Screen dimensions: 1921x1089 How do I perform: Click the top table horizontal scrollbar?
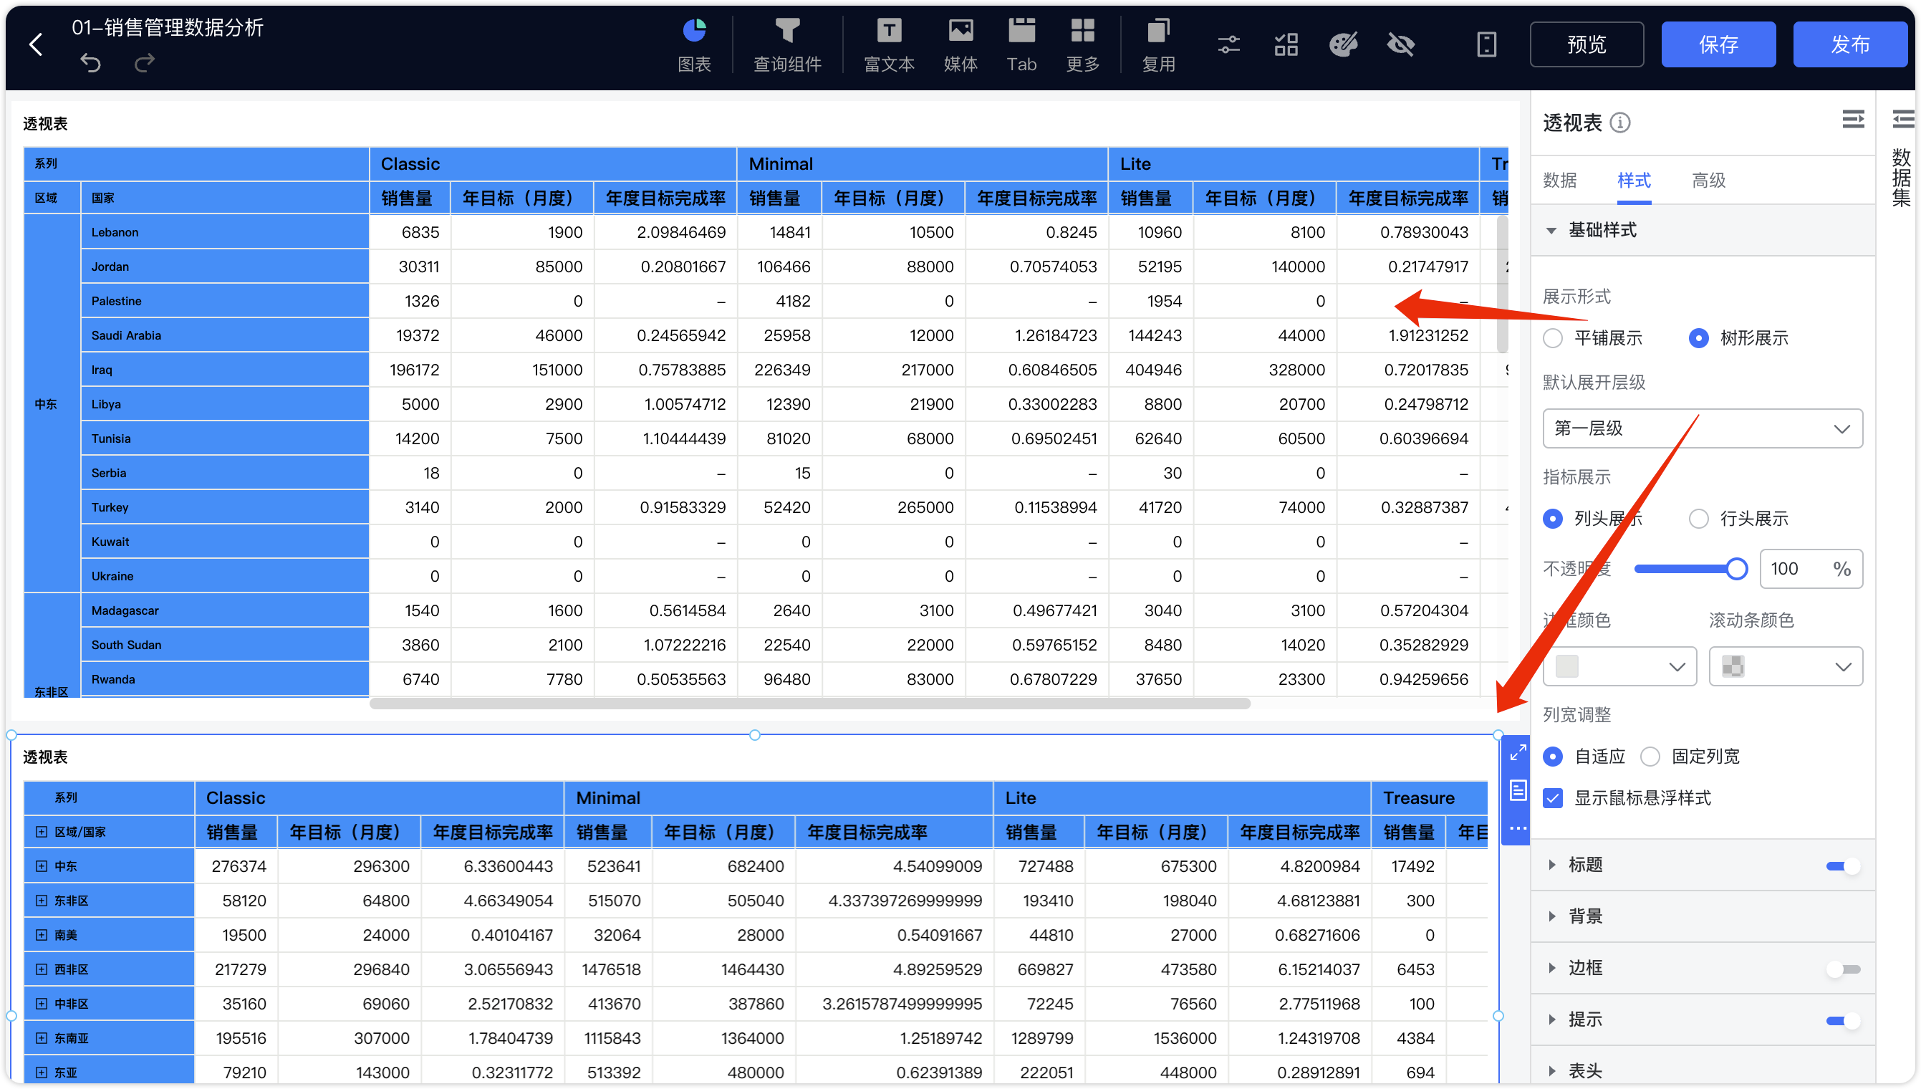point(810,703)
